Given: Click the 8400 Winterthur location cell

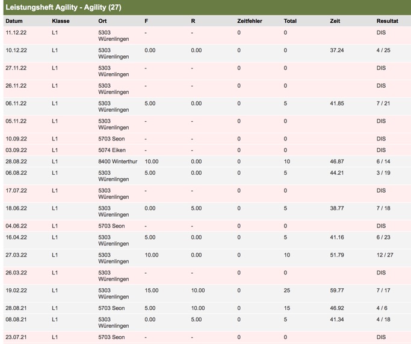Looking at the screenshot, I should 118,161.
